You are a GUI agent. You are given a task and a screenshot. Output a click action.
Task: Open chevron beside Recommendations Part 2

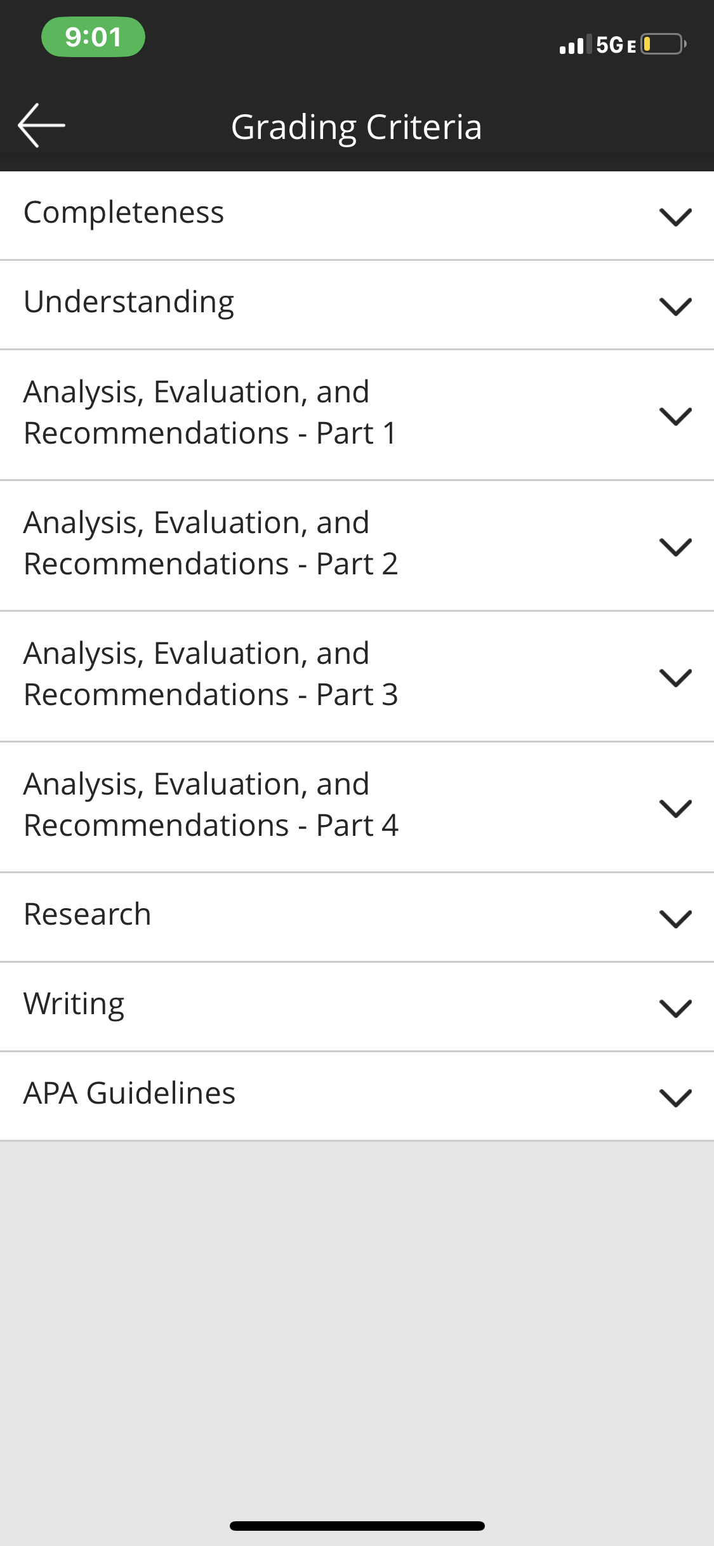[x=675, y=547]
